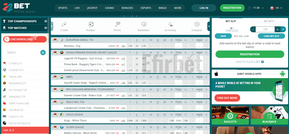The width and height of the screenshot is (289, 134).
Task: Select the Basketball icon in sports carousel
Action: [x=144, y=24]
